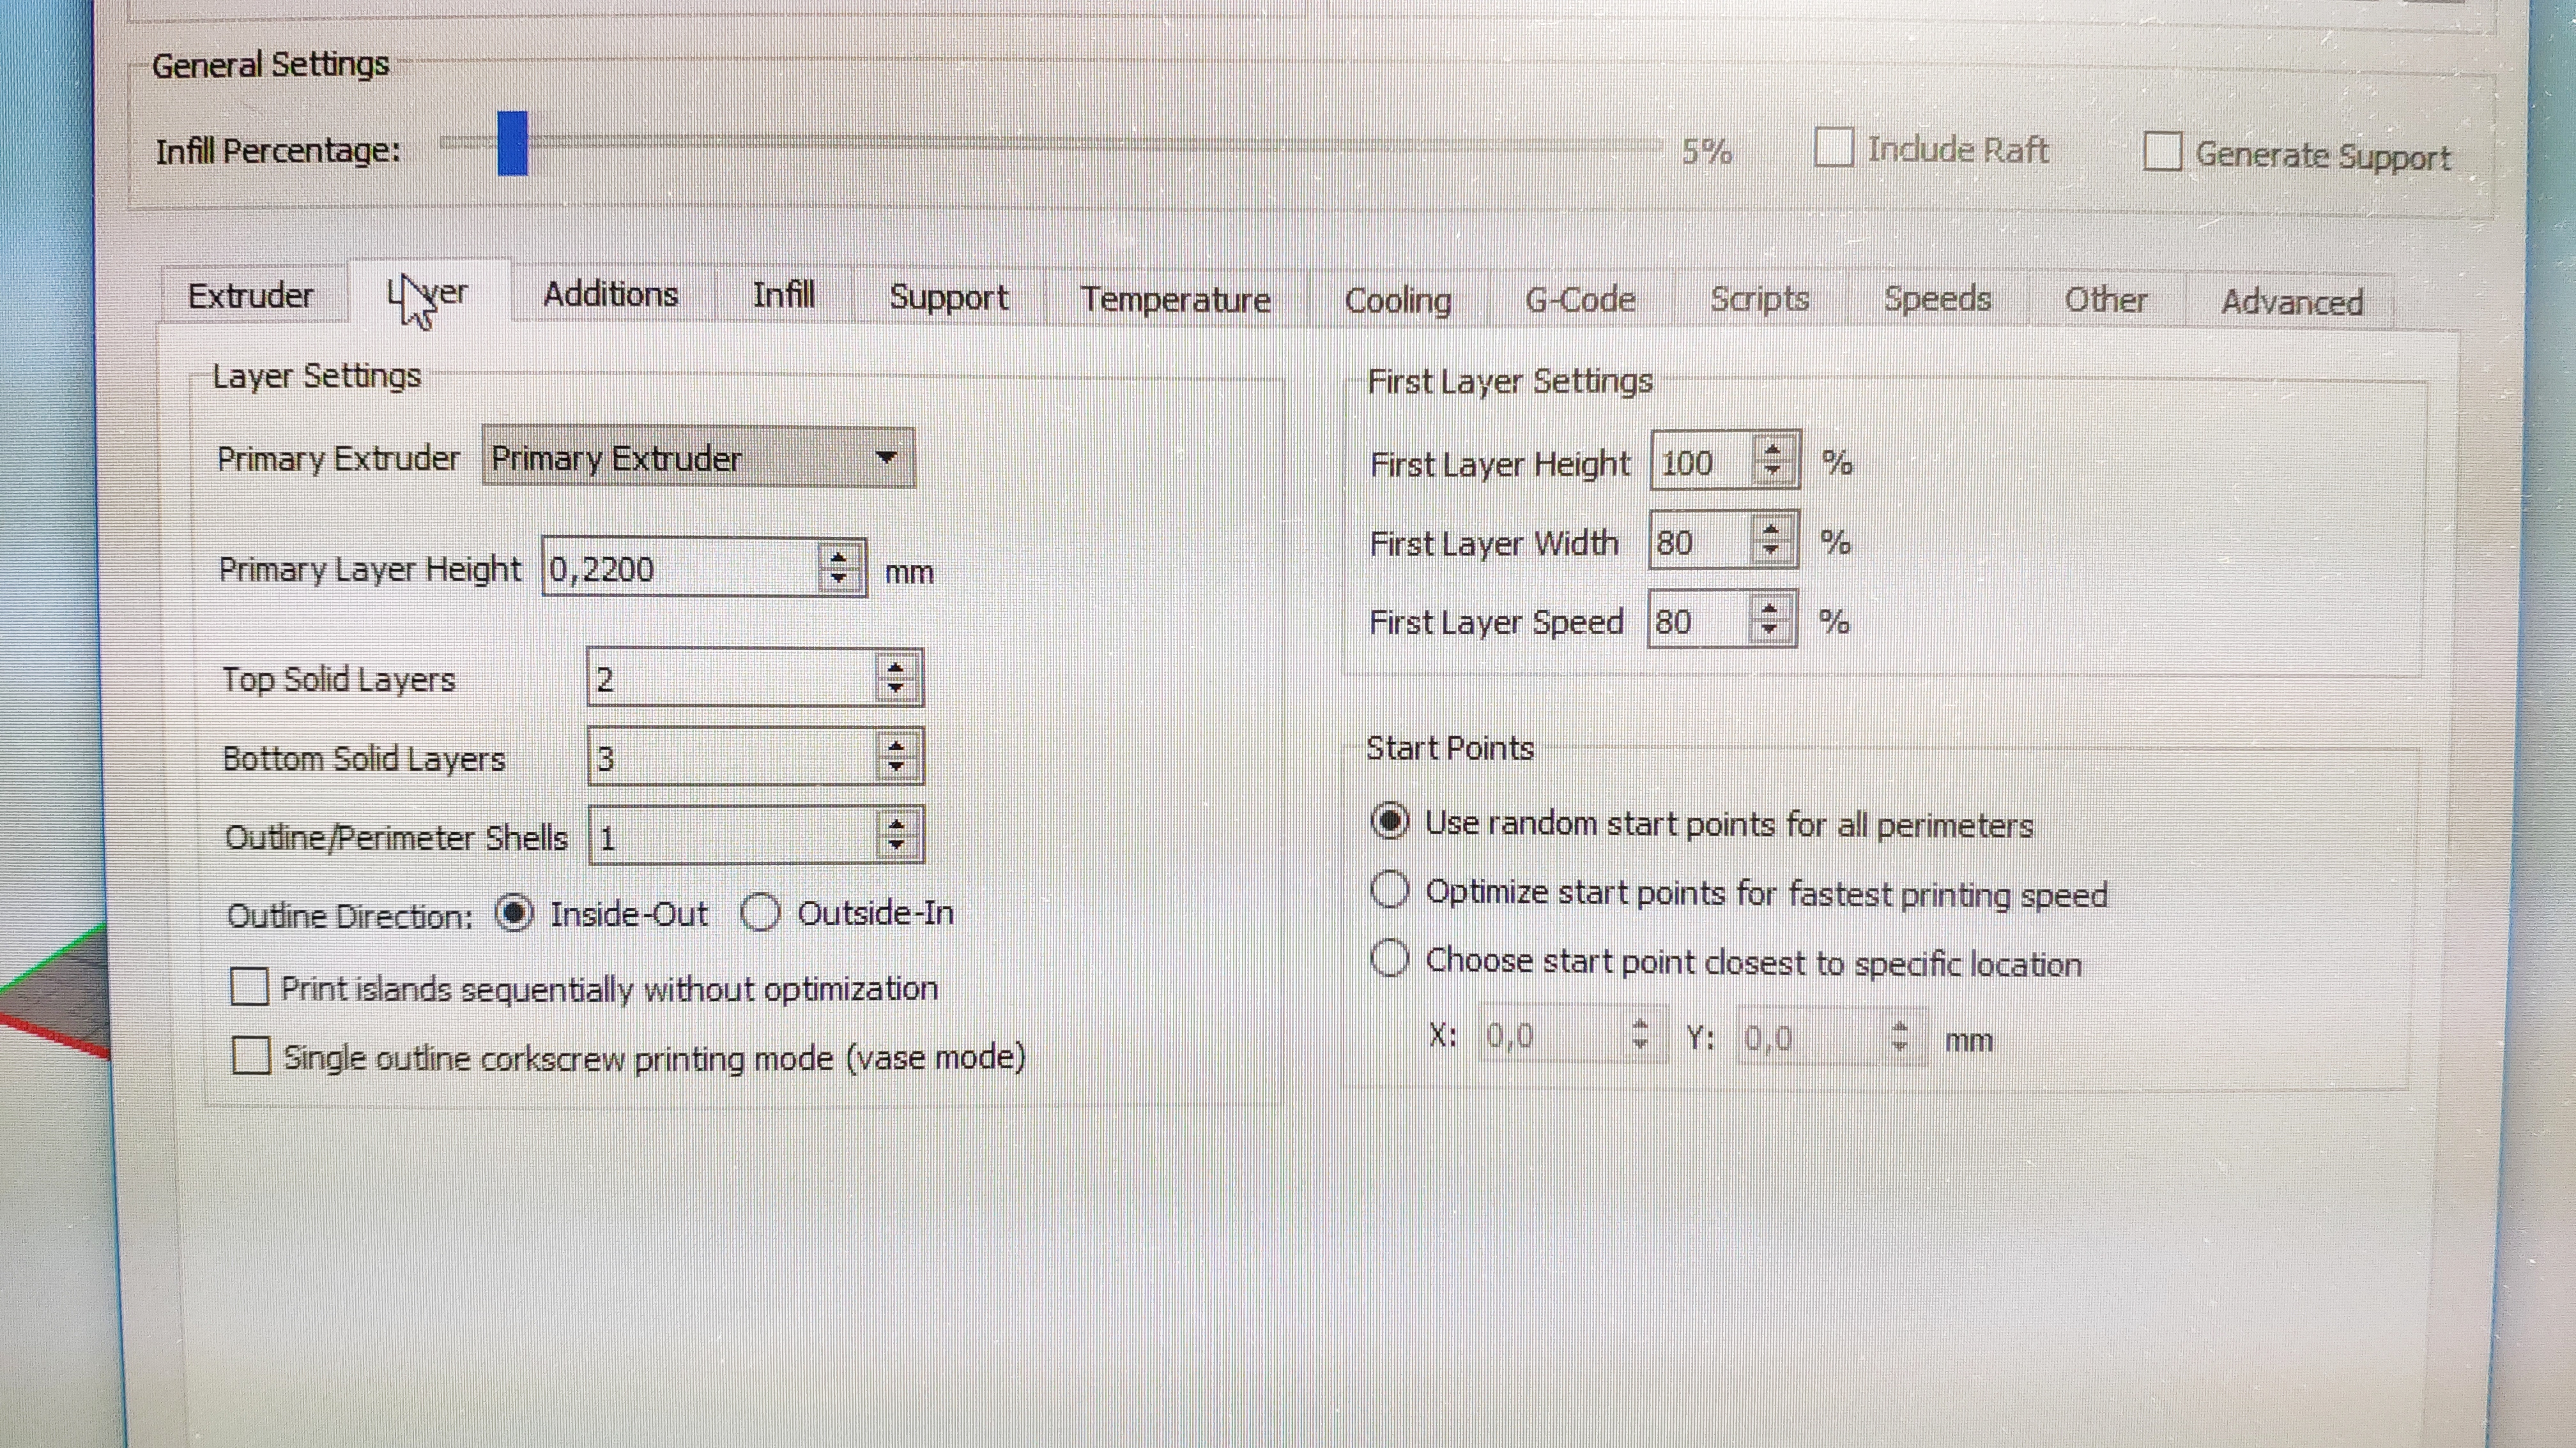2576x1448 pixels.
Task: Go to the Advanced tab
Action: (2291, 302)
